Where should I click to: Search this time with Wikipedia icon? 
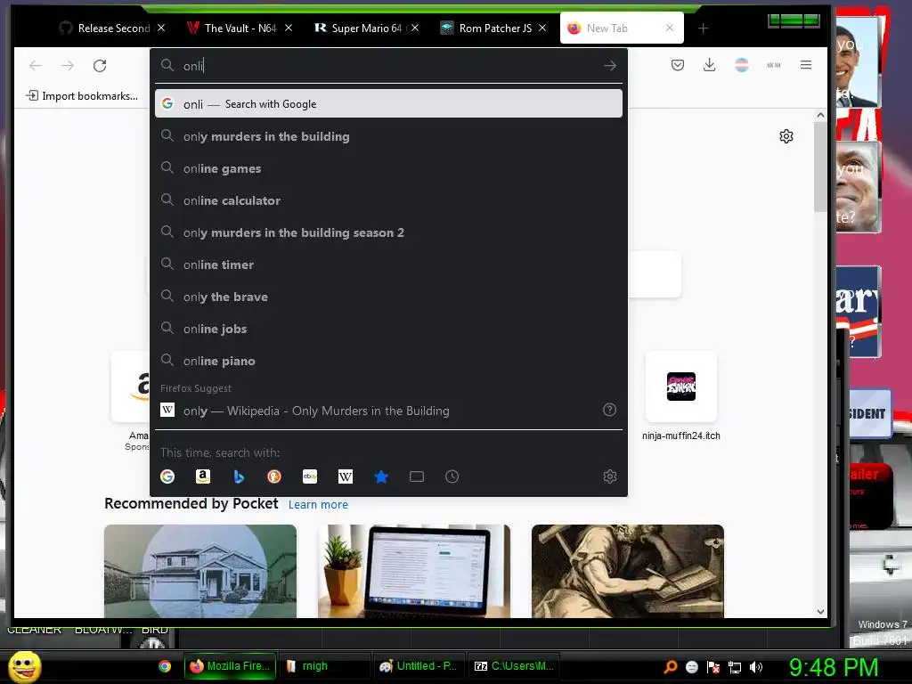pyautogui.click(x=346, y=477)
